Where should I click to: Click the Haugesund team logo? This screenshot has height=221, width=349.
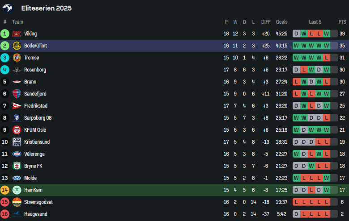click(17, 214)
